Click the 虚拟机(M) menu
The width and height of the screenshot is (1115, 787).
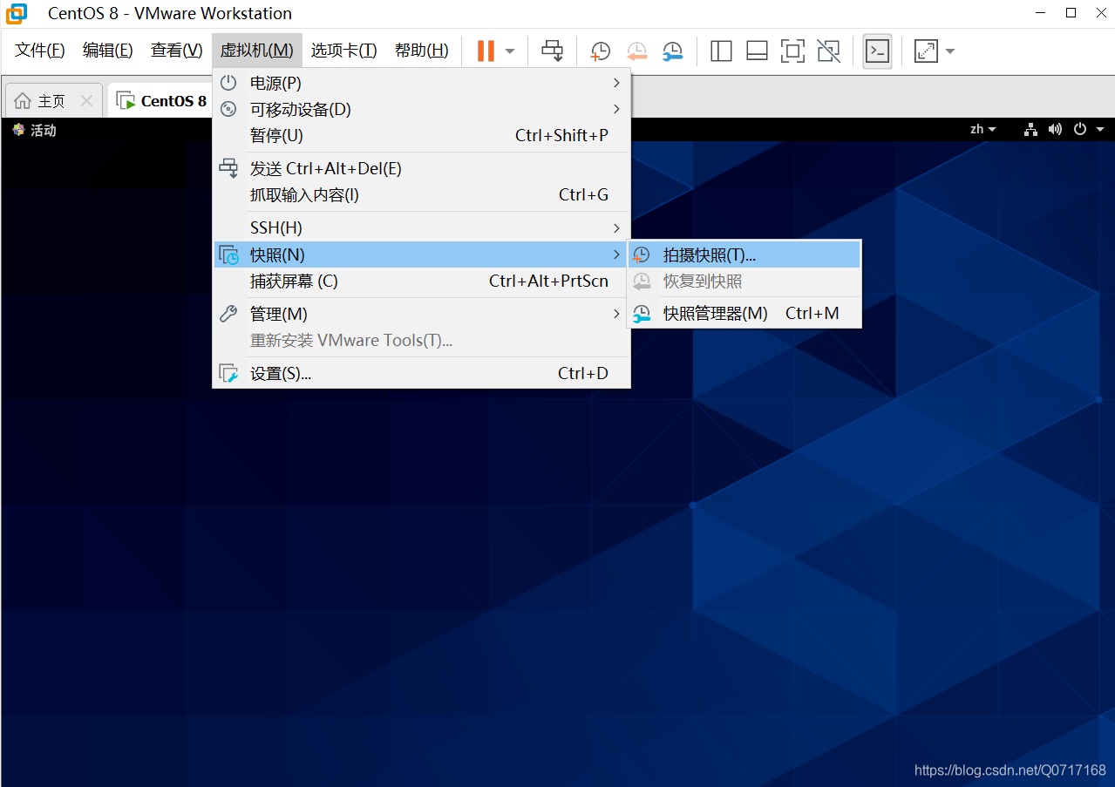(x=256, y=51)
